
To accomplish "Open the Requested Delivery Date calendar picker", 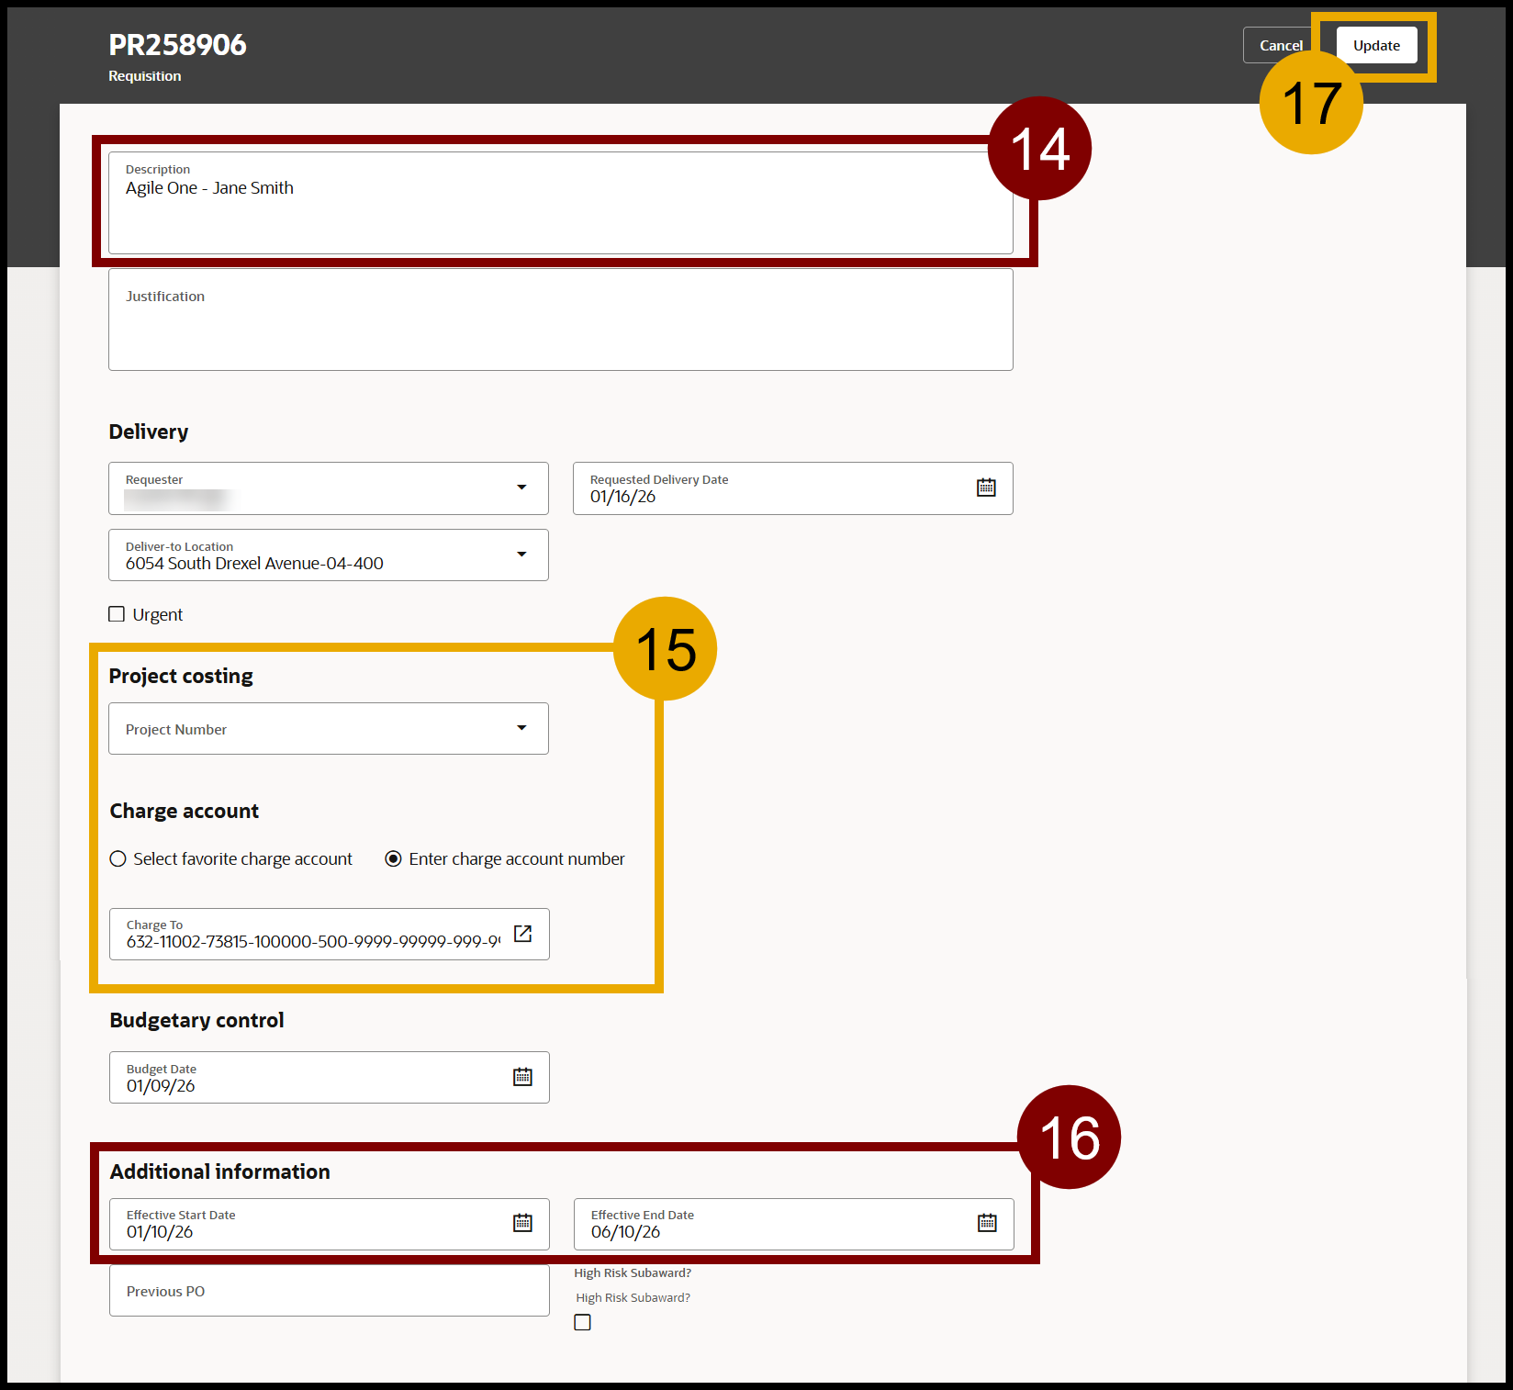I will [986, 488].
